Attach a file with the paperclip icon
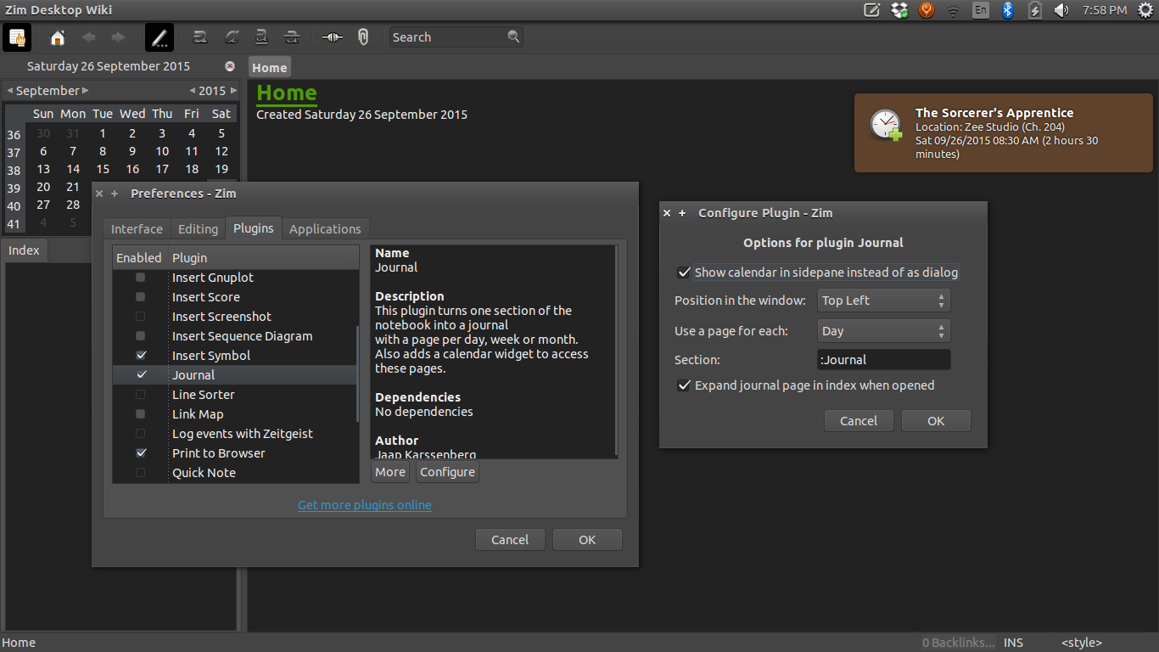Screen dimensions: 1159x652 [x=363, y=37]
